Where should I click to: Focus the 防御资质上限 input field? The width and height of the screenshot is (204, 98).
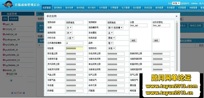(161, 54)
